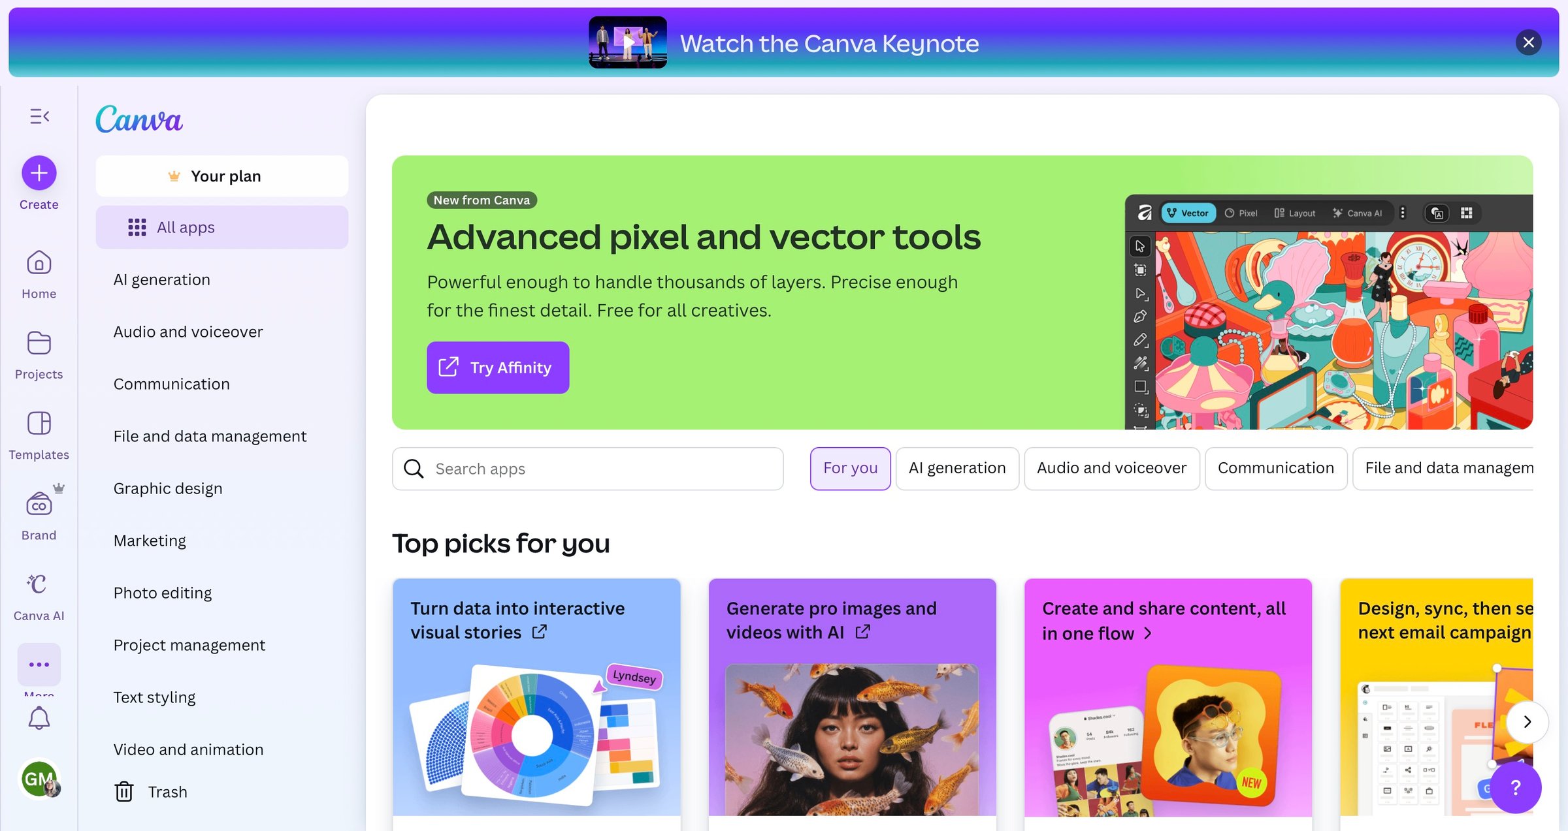Collapse the sidebar menu icon
Image resolution: width=1568 pixels, height=831 pixels.
click(x=39, y=116)
